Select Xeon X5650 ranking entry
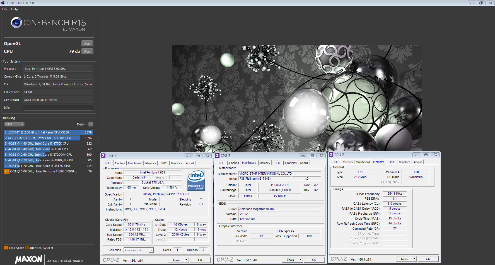495x265 pixels. pyautogui.click(x=48, y=132)
